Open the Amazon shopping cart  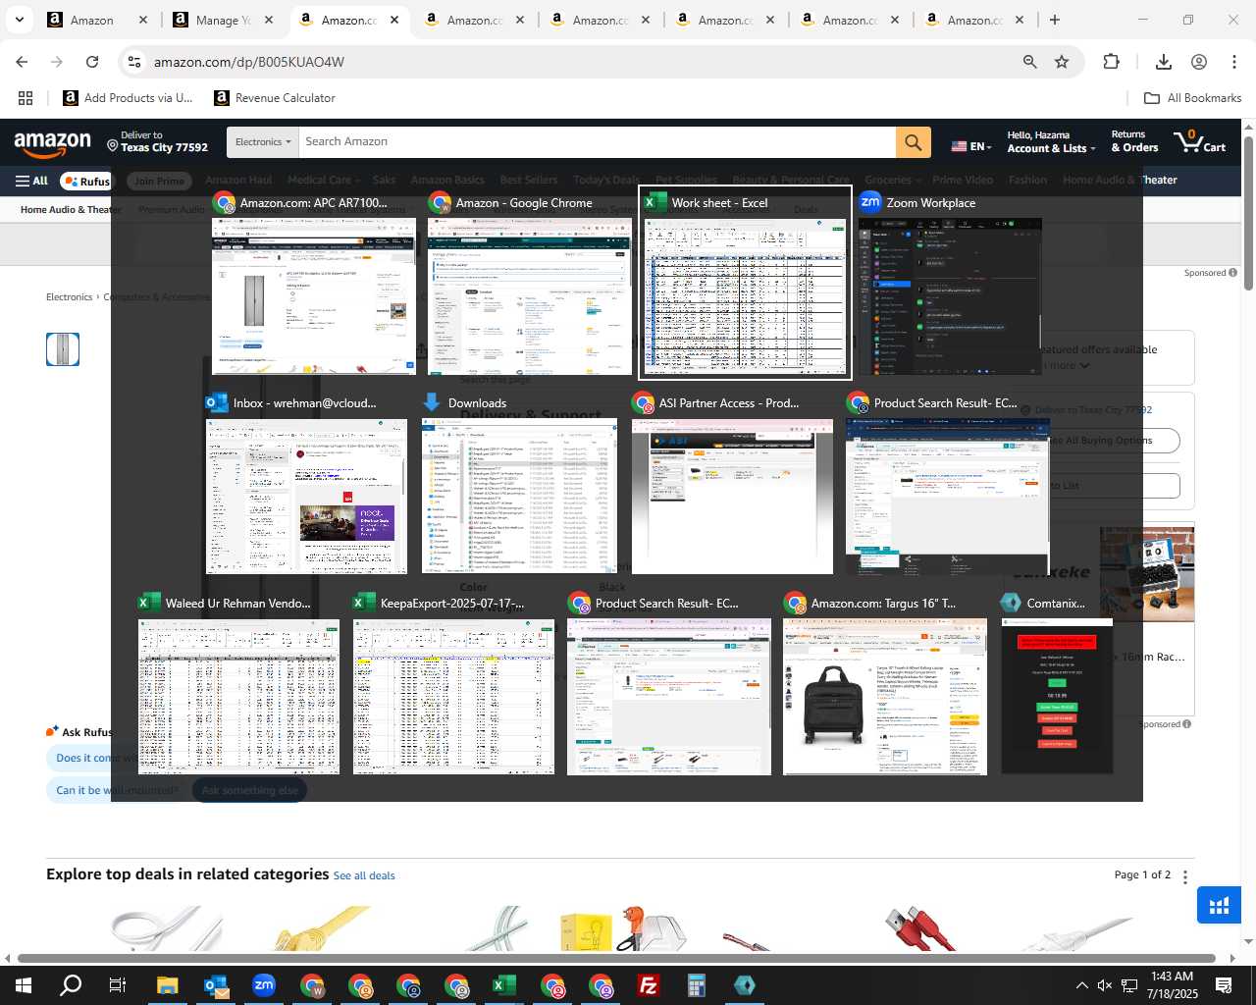coord(1201,141)
